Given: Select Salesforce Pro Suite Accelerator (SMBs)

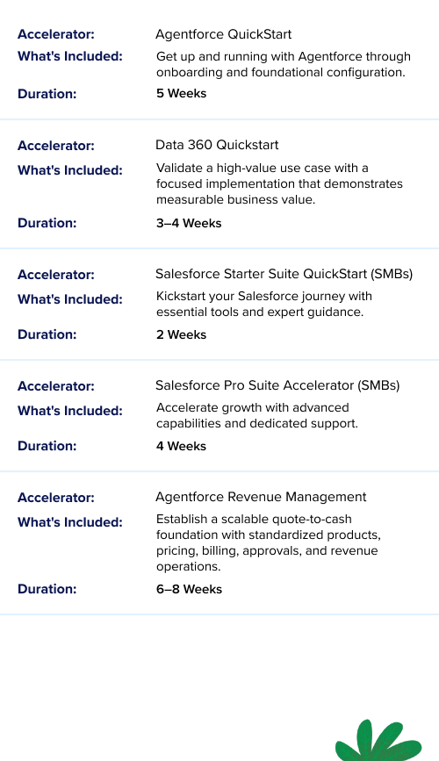Looking at the screenshot, I should click(277, 385).
